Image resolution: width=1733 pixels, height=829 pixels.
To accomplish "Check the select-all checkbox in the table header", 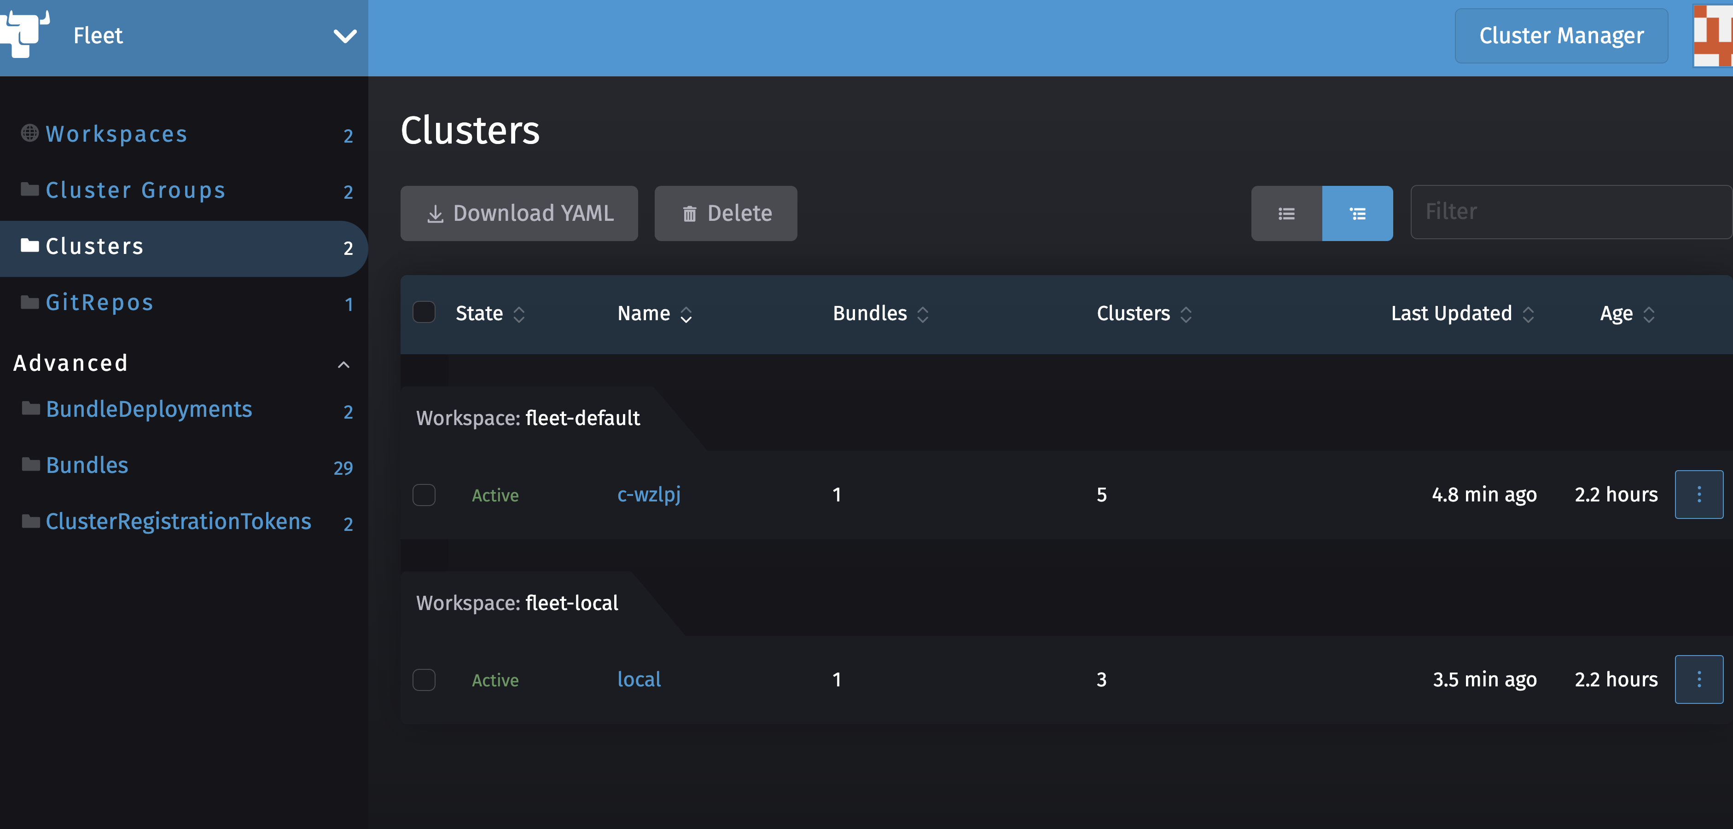I will click(425, 312).
